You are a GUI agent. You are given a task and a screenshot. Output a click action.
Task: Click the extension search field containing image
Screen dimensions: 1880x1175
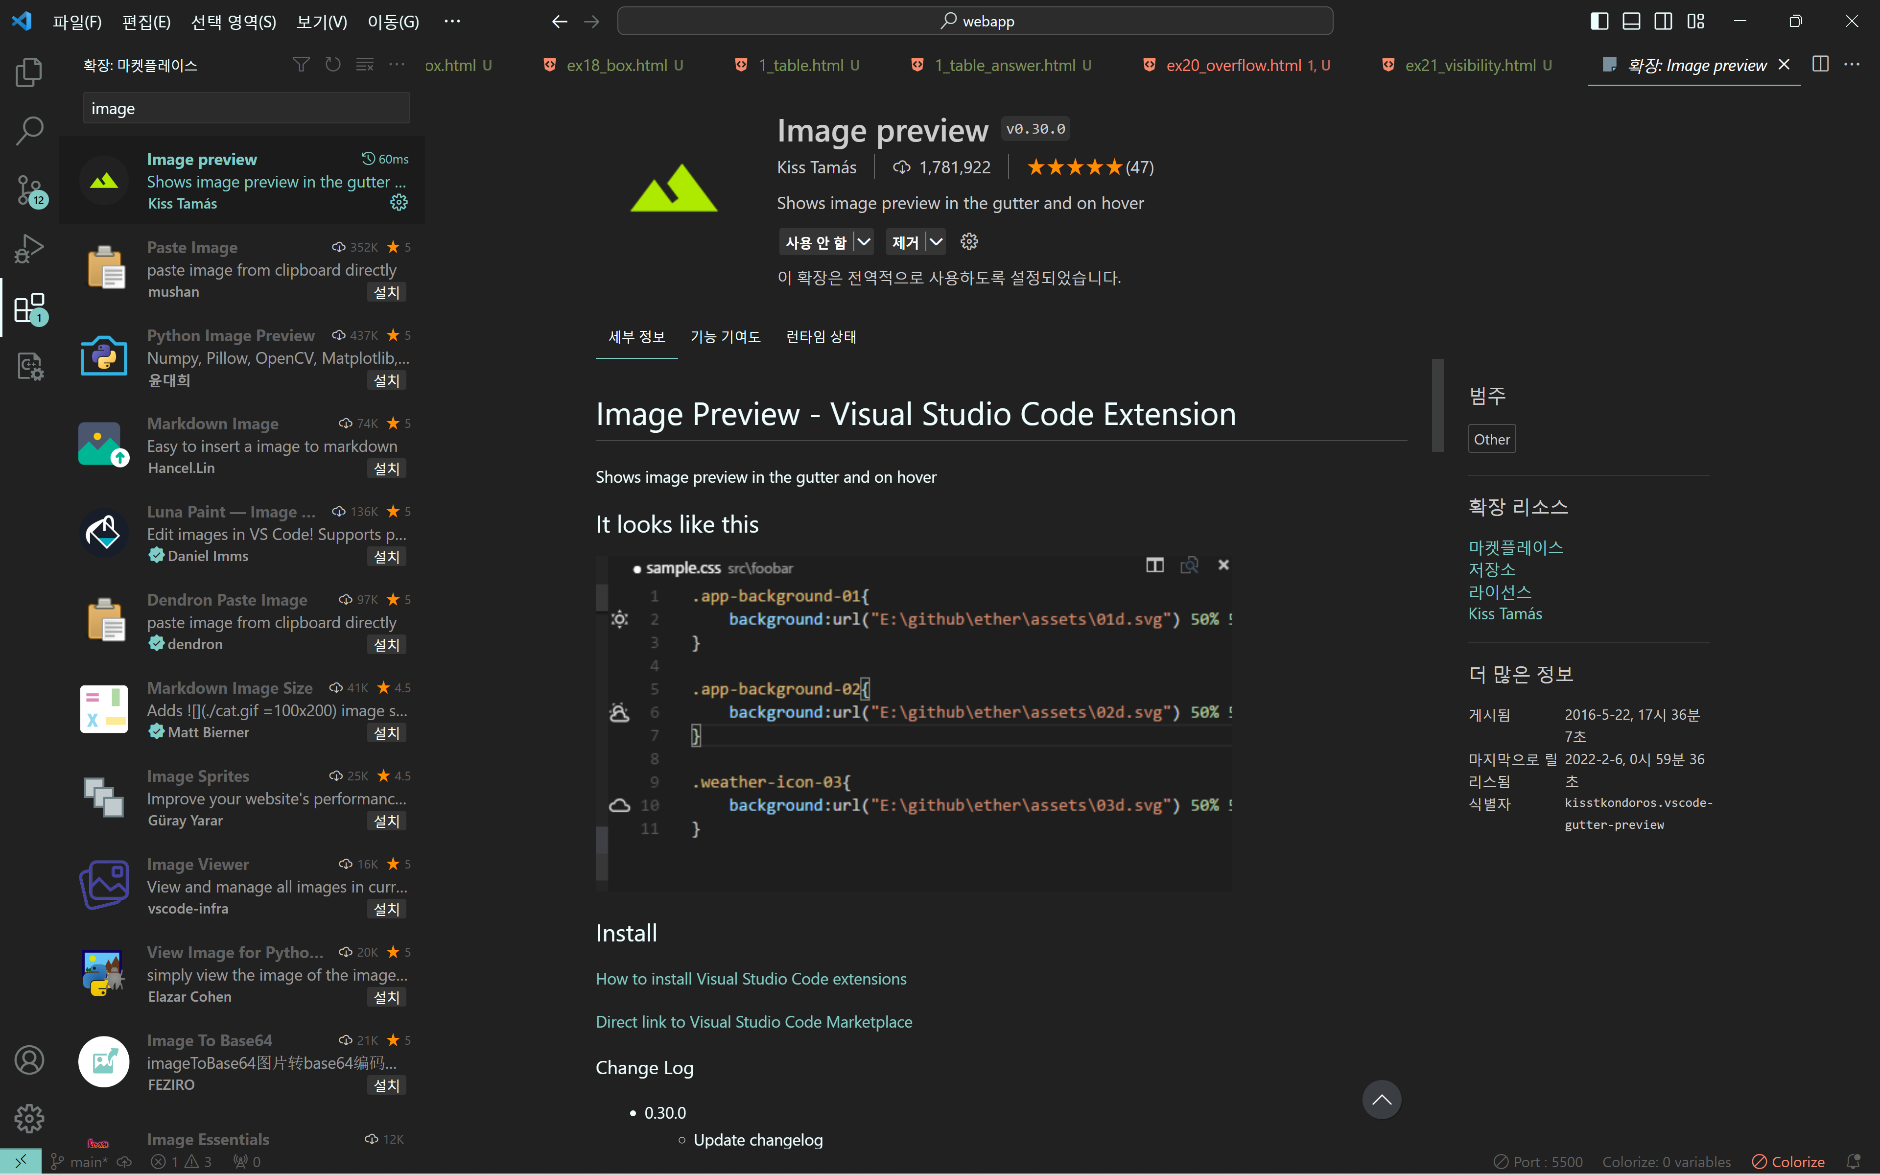(x=246, y=108)
